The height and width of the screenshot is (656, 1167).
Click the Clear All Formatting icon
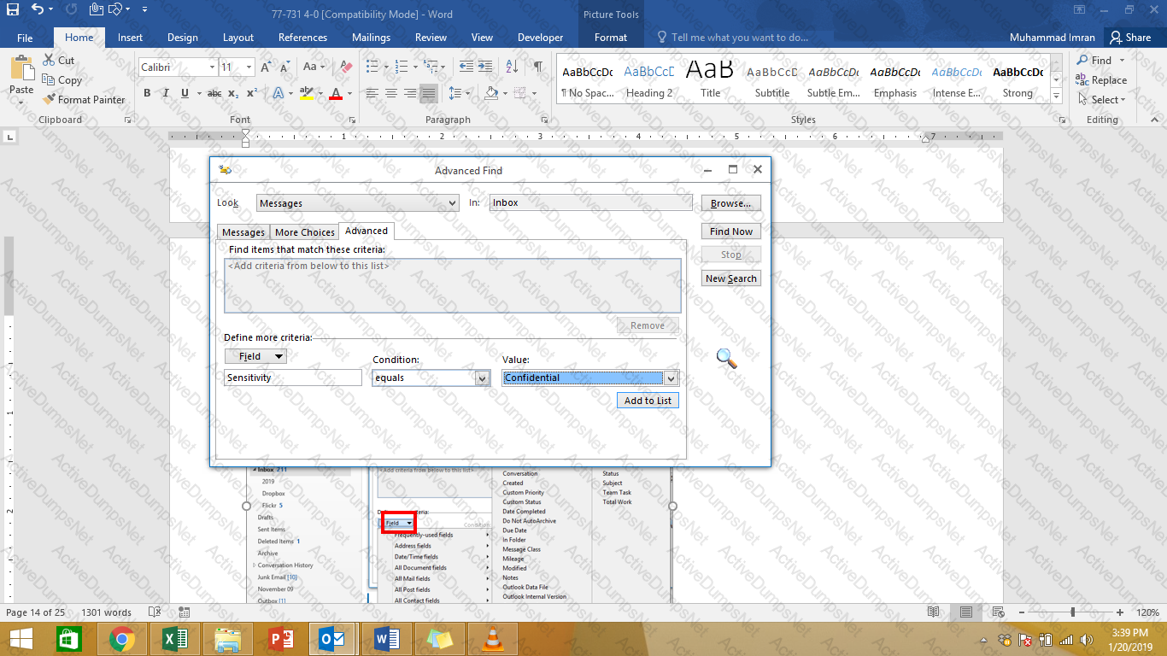(346, 67)
